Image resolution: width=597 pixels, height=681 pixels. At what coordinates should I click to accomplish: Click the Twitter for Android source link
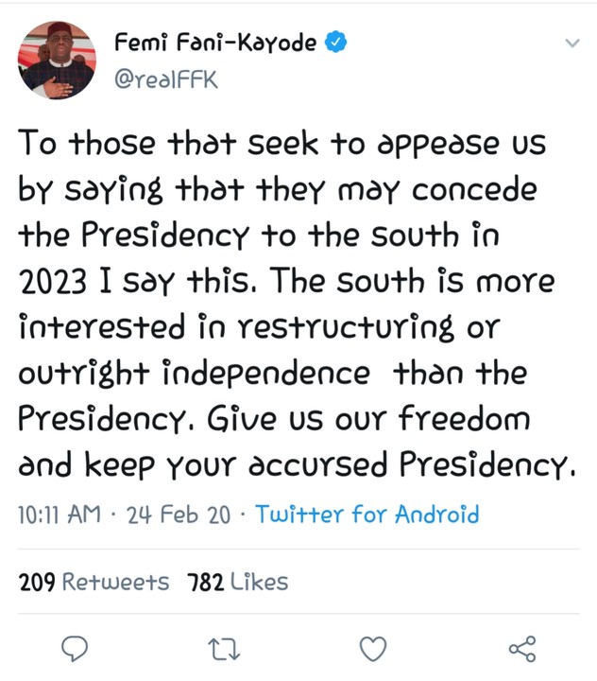tap(367, 515)
